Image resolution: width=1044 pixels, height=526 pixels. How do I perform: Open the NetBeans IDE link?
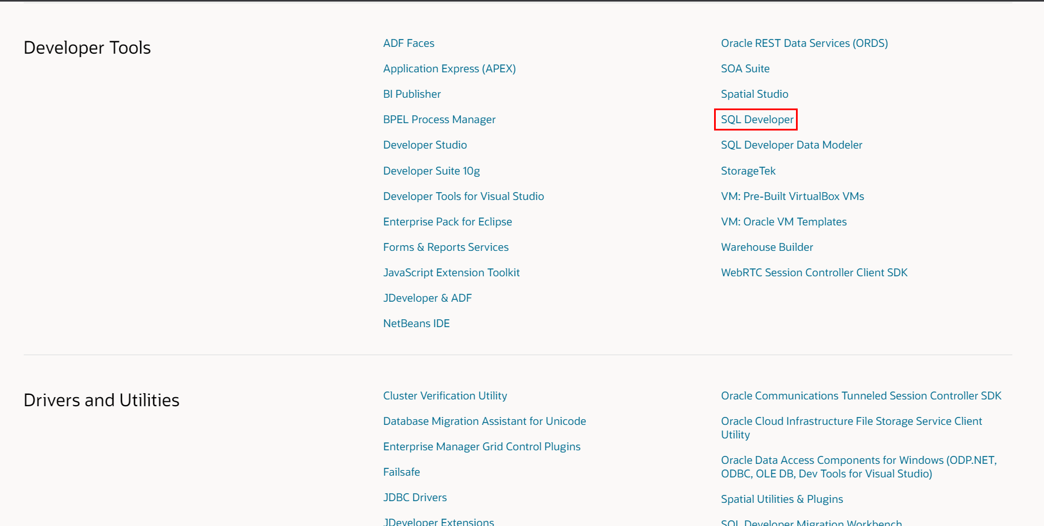[416, 324]
